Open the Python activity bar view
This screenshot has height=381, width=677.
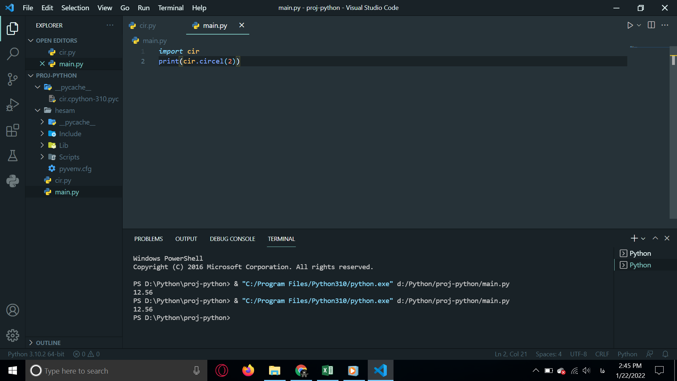point(13,181)
